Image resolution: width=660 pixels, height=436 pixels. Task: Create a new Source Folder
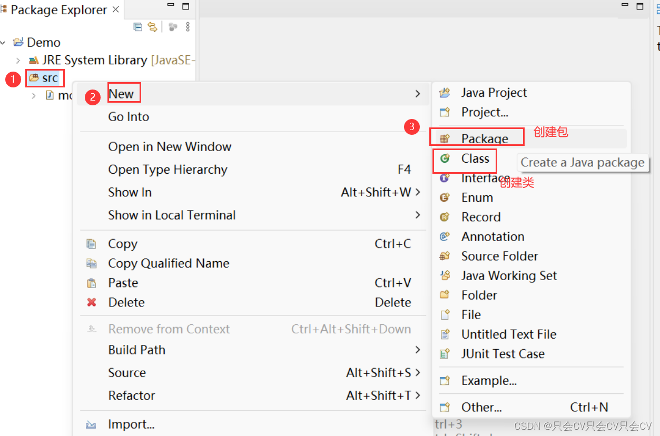pos(499,256)
